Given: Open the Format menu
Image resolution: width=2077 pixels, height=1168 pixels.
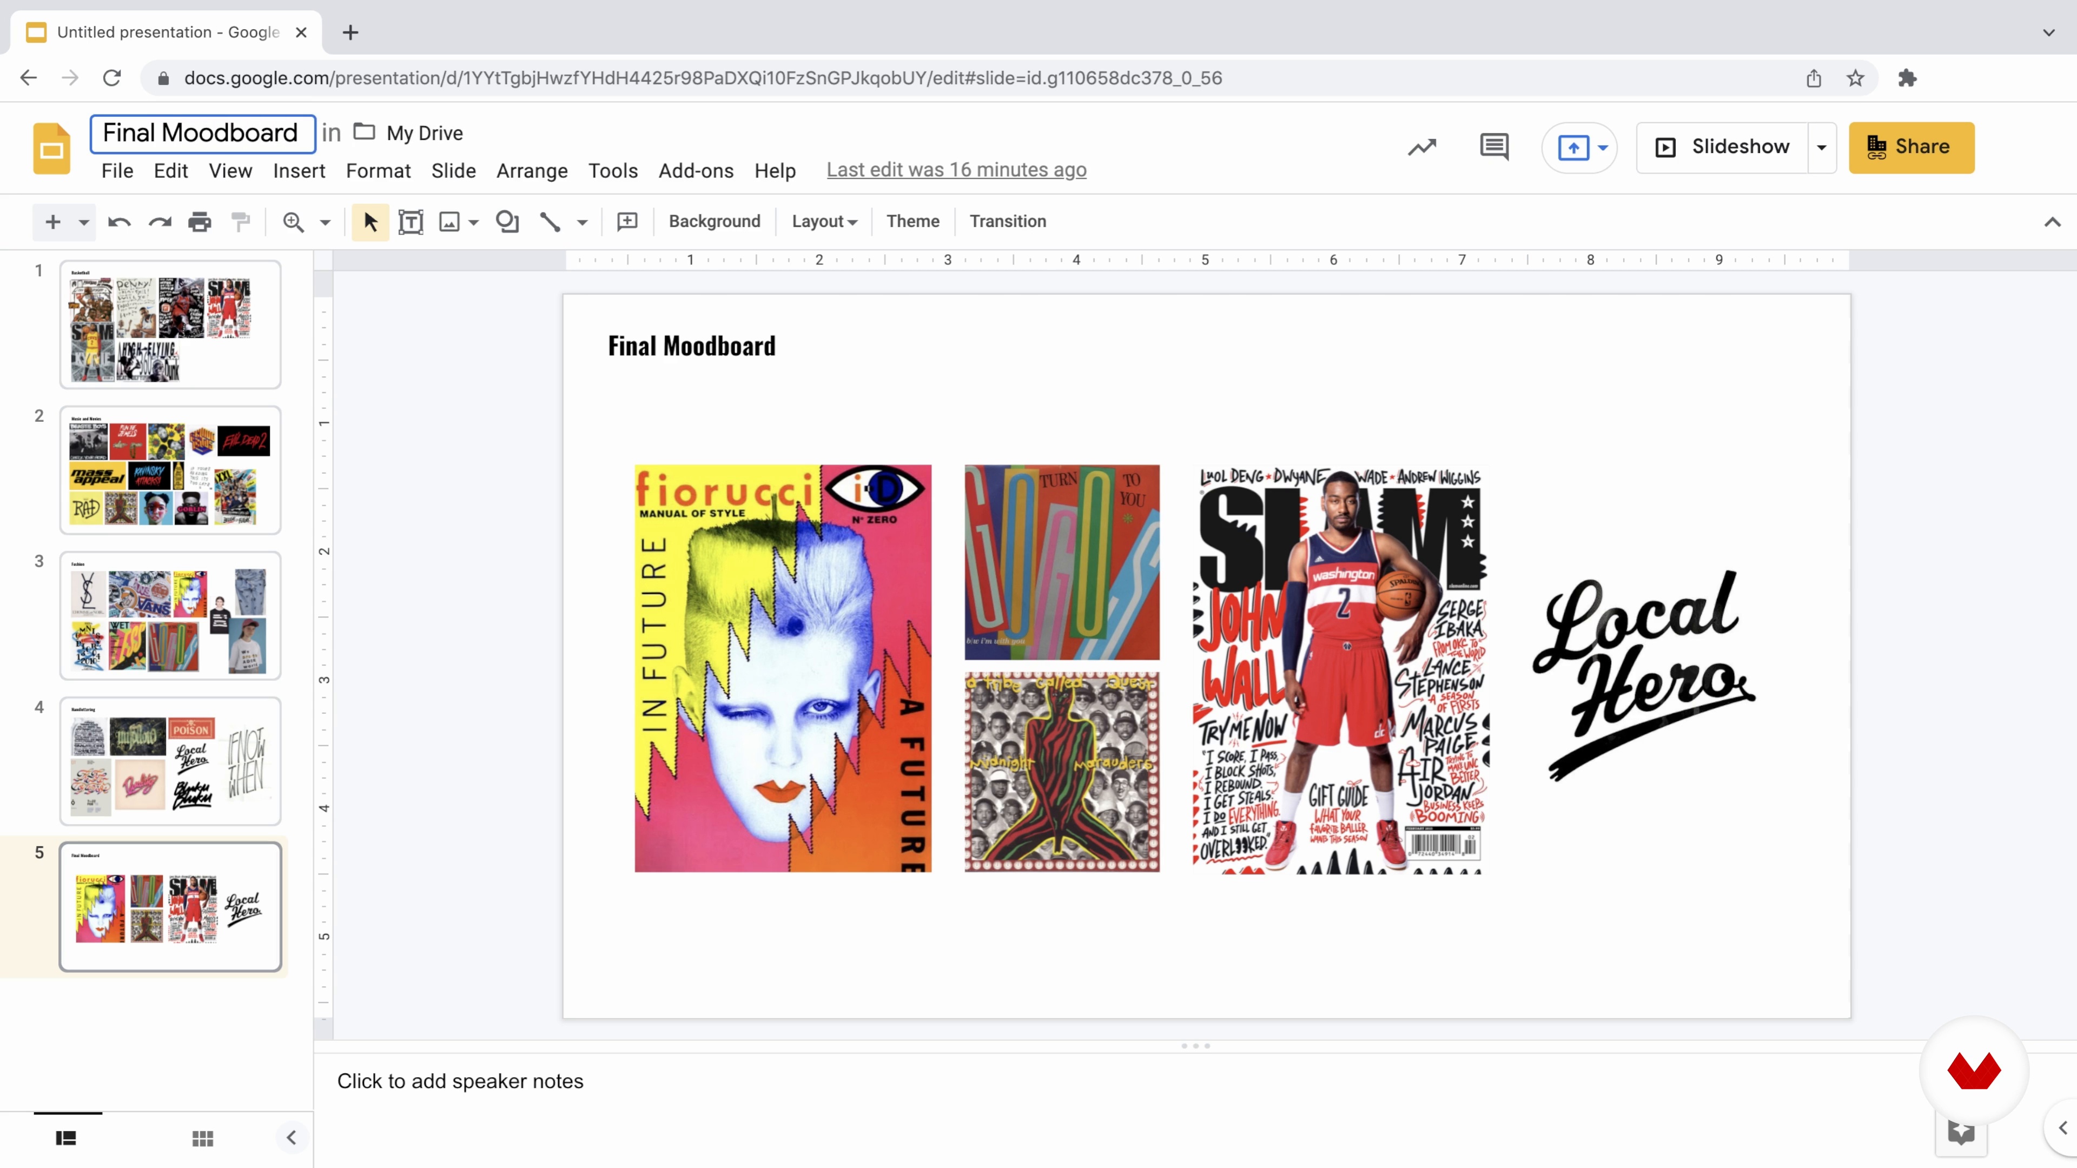Looking at the screenshot, I should click(x=378, y=171).
